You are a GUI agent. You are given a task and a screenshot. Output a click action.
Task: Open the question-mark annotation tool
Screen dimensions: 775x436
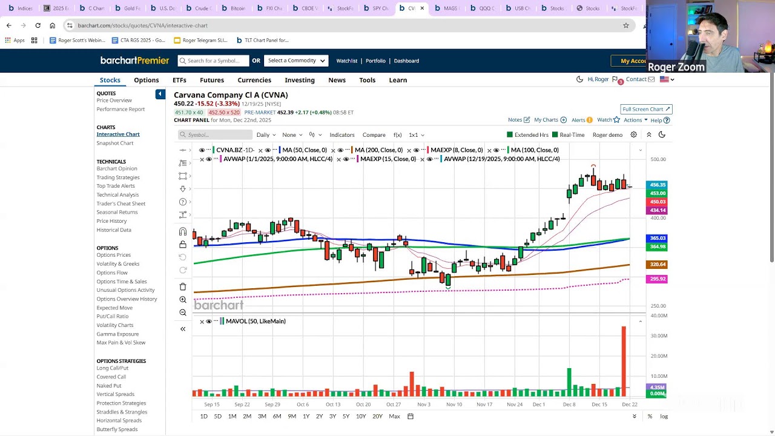click(x=183, y=202)
